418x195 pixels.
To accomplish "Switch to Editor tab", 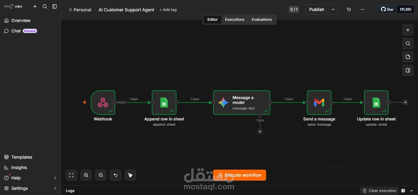I will click(212, 20).
